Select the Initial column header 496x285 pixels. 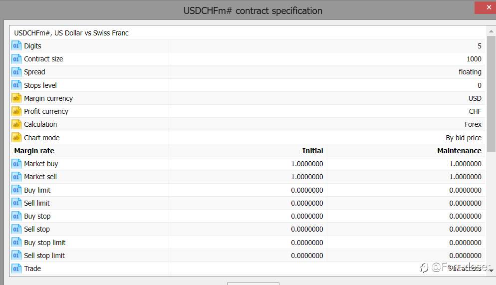tap(312, 151)
